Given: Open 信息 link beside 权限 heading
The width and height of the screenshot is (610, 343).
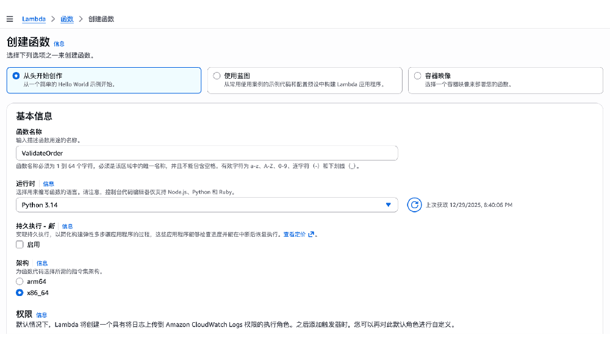Looking at the screenshot, I should (x=41, y=315).
